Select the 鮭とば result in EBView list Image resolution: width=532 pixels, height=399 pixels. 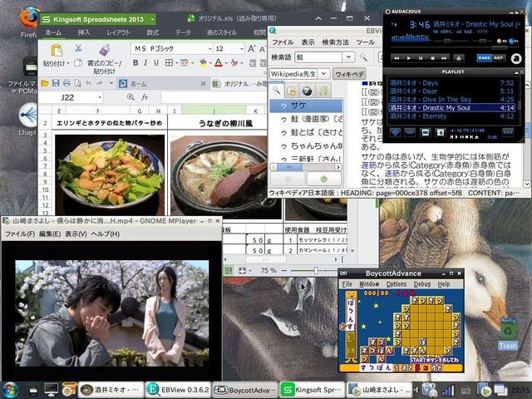click(306, 133)
